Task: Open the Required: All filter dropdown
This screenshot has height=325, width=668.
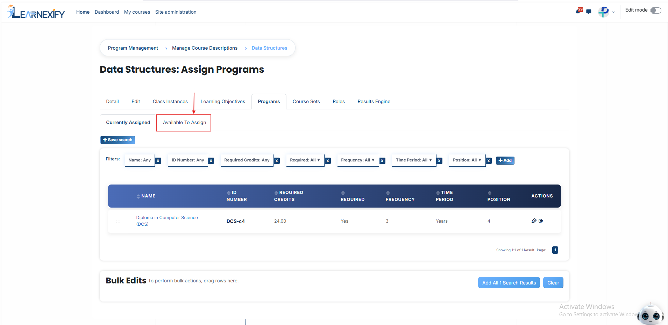Action: click(305, 160)
